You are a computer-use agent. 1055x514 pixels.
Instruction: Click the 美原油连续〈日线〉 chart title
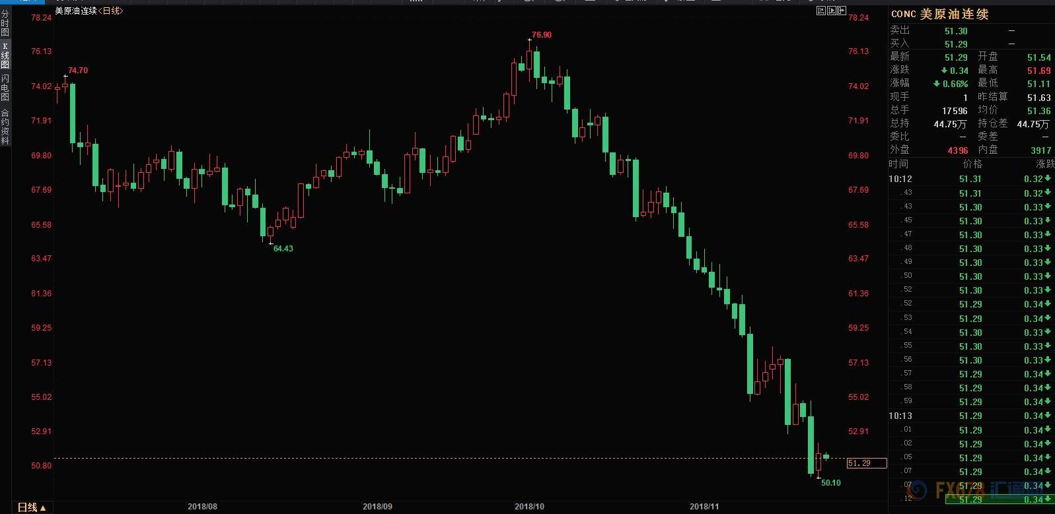89,11
